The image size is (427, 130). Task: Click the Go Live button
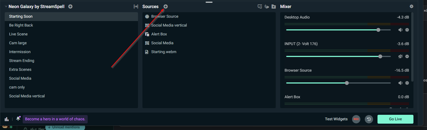[395, 119]
